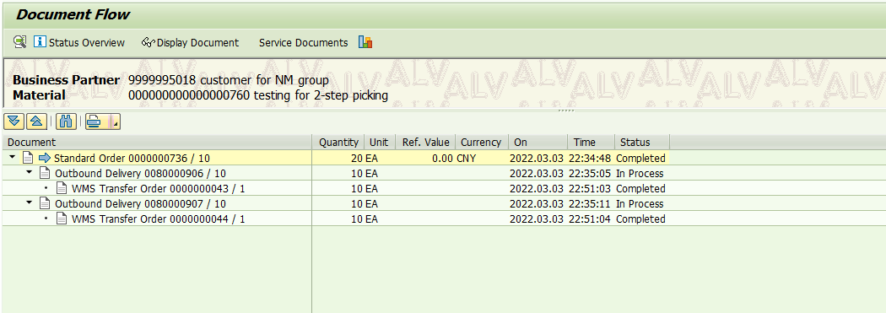Collapse Outbound Delivery 0080000907 node
This screenshot has height=313, width=886.
(30, 203)
